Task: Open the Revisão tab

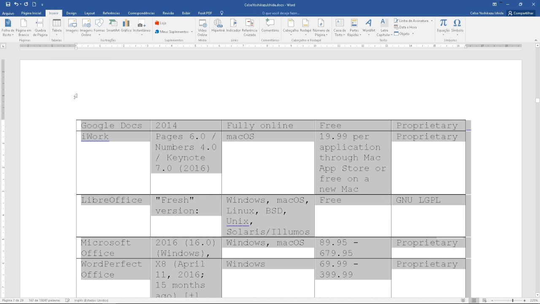Action: (x=168, y=13)
